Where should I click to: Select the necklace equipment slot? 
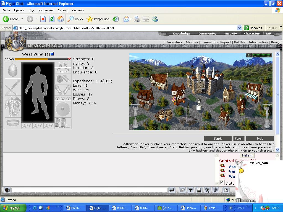tap(63, 70)
